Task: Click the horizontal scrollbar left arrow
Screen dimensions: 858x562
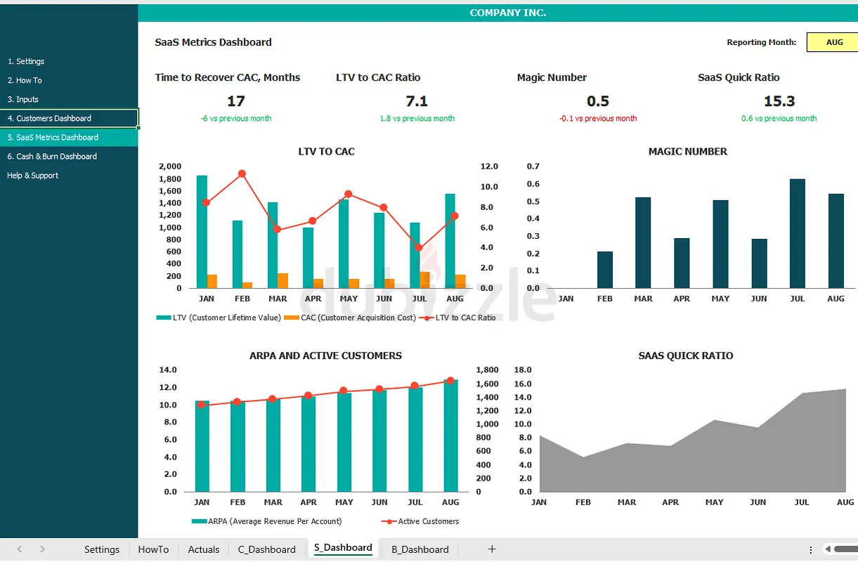Action: click(x=829, y=549)
